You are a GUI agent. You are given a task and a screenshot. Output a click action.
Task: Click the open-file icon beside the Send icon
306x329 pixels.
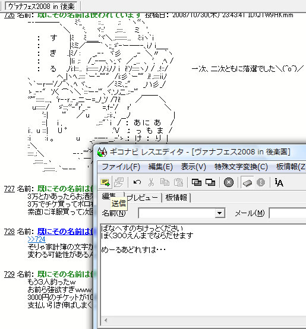119,182
